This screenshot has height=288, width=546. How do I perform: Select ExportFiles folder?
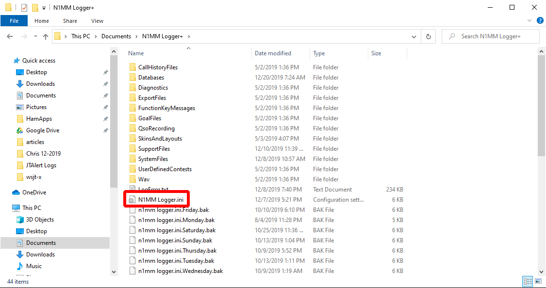(x=152, y=98)
